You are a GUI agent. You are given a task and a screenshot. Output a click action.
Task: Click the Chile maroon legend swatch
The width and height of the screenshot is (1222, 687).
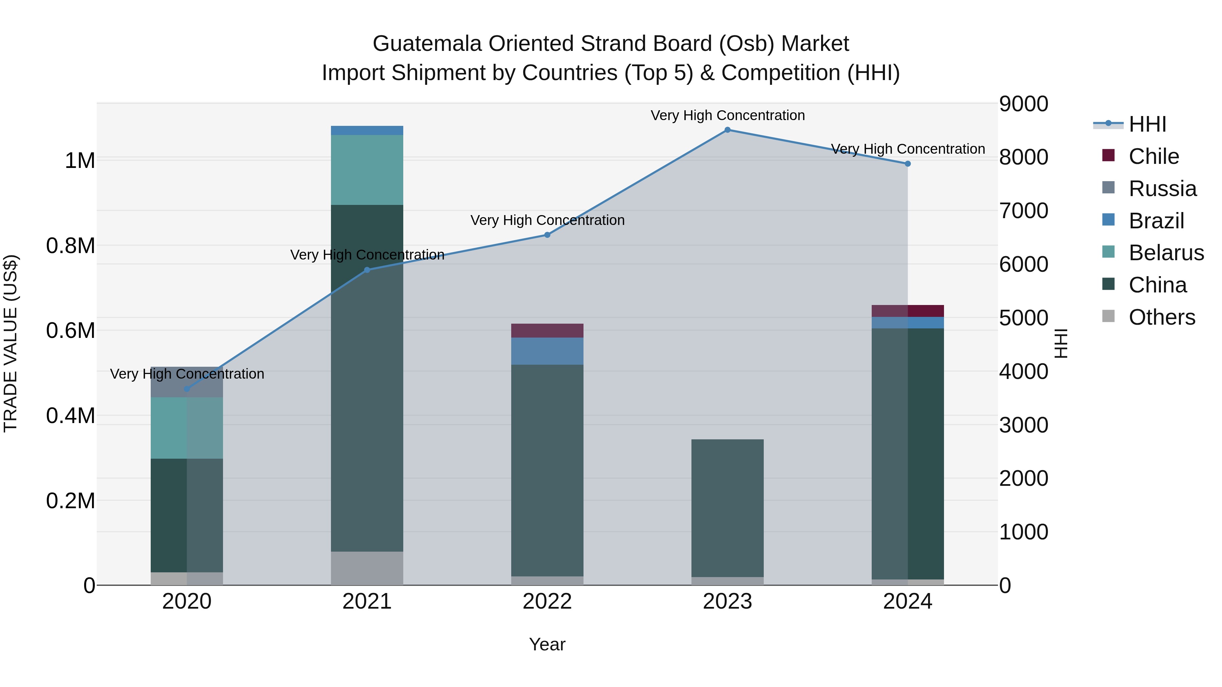click(x=1108, y=155)
